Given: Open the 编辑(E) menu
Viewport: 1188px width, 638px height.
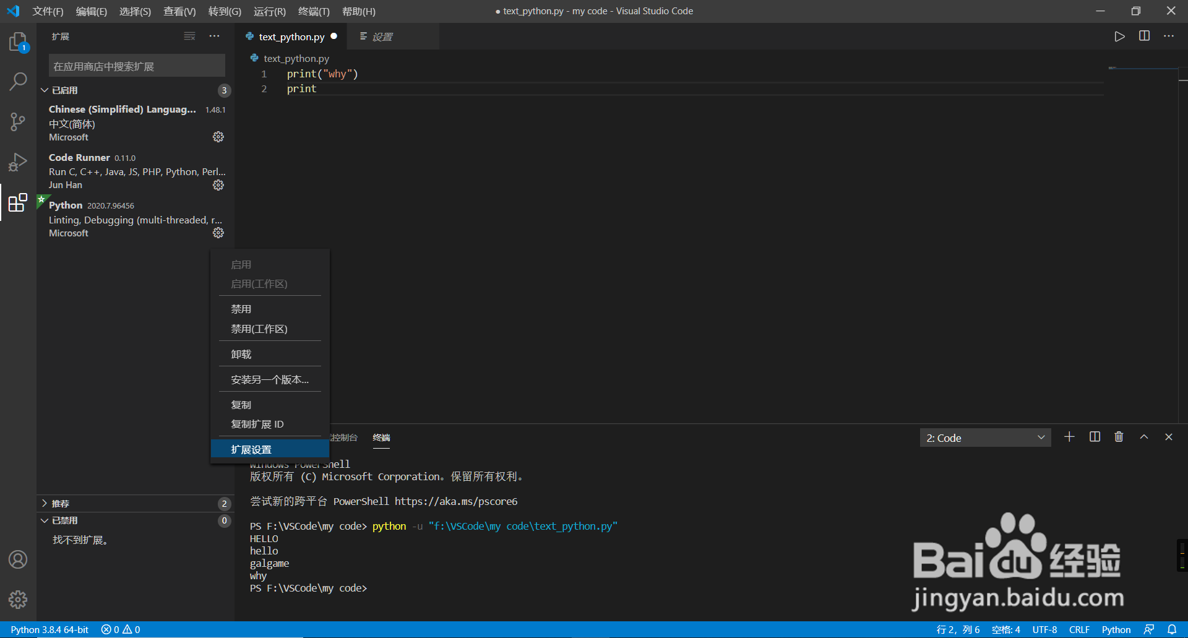Looking at the screenshot, I should click(x=92, y=11).
